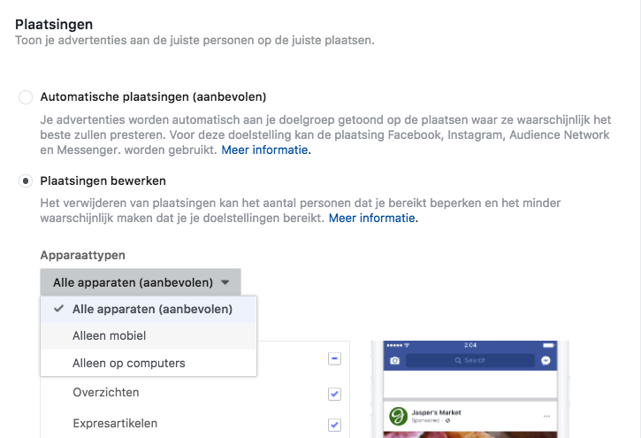Click Jasper's Market logo in preview
Screen dimensions: 641x438
[x=398, y=417]
